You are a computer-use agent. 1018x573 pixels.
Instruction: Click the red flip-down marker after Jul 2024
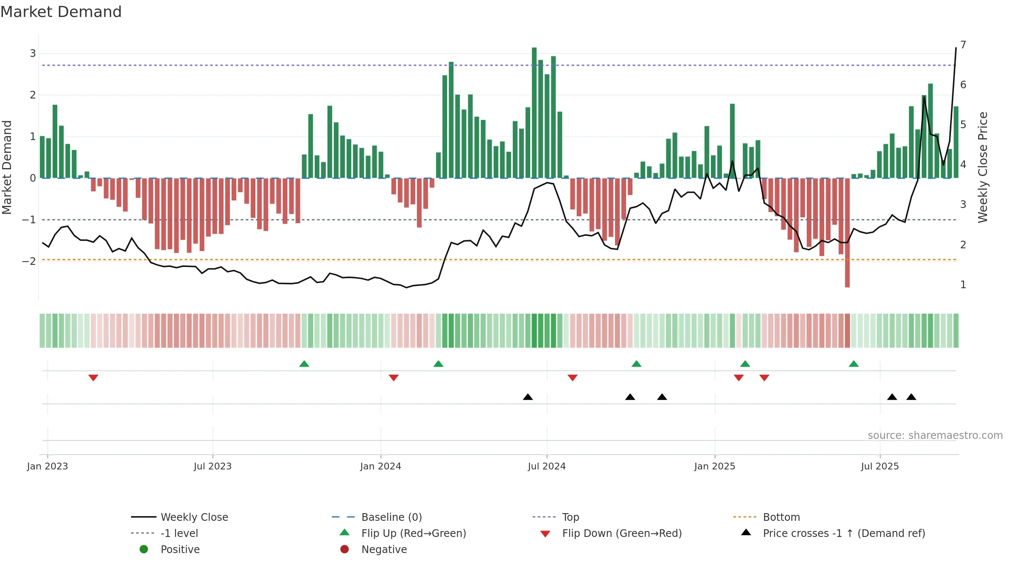(573, 378)
